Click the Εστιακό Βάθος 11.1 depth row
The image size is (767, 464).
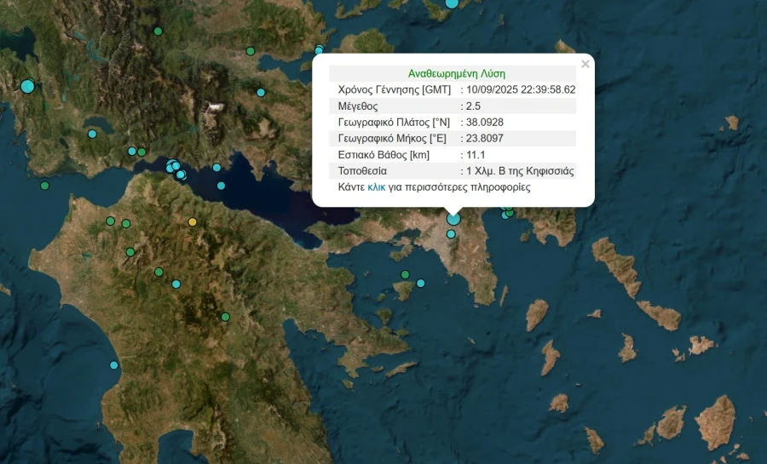click(453, 154)
